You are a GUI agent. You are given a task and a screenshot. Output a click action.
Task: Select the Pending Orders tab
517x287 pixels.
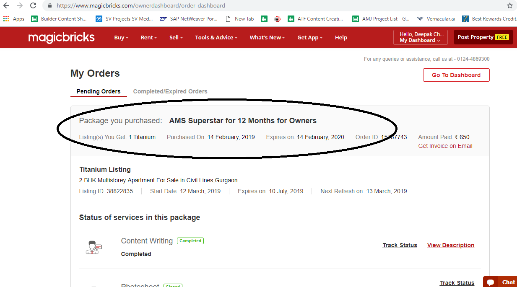click(x=99, y=91)
